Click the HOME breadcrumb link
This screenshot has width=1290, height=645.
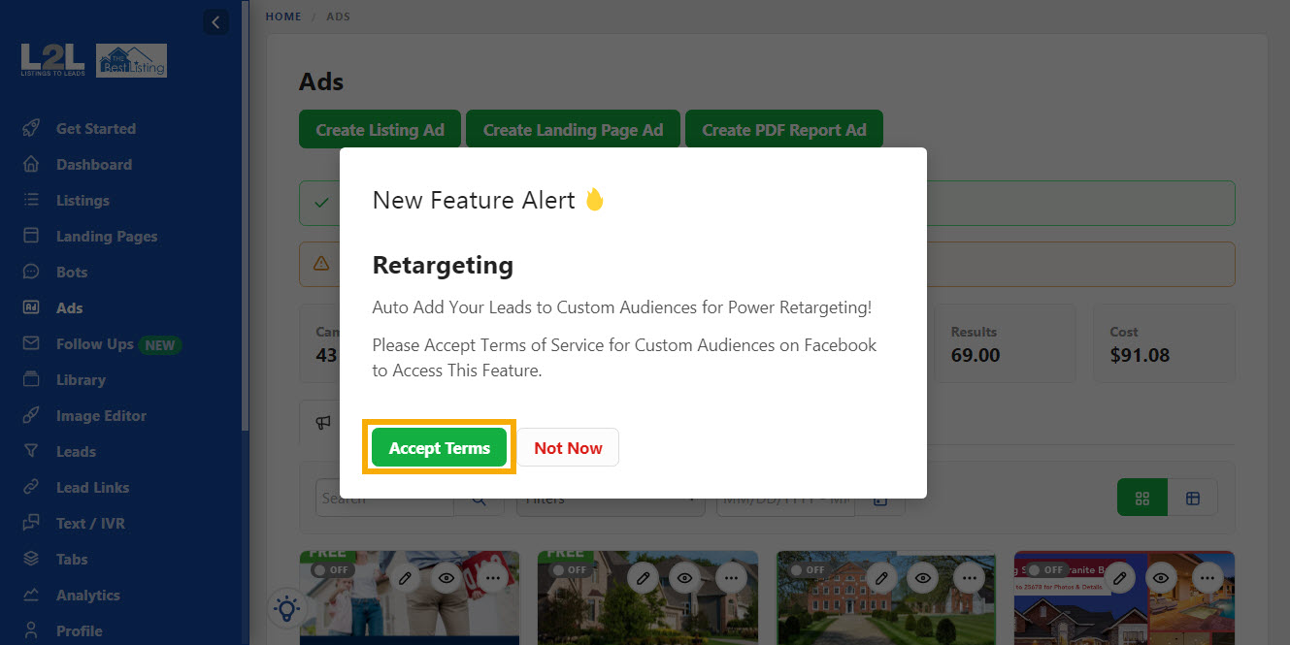[283, 16]
